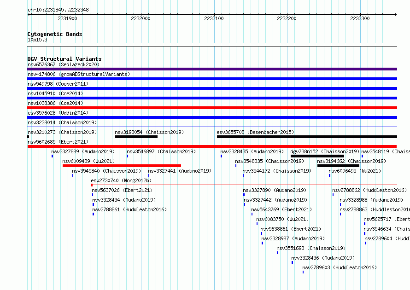Click nsv3544172 (Chaisson2019) label
This screenshot has height=290, width=410.
(277, 171)
